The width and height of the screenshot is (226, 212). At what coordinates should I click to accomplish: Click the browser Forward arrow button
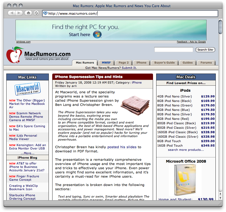(19, 13)
